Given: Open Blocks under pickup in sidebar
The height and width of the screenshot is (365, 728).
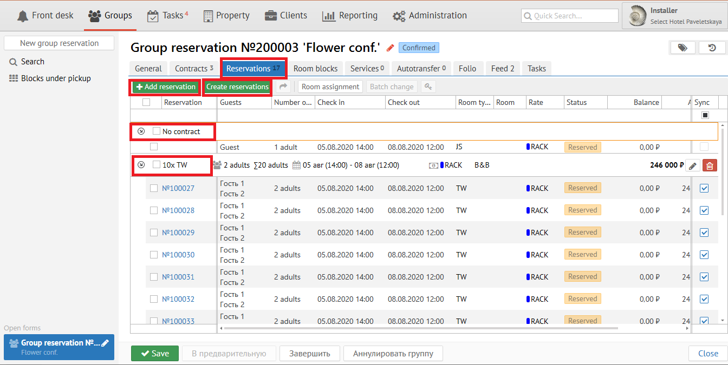Looking at the screenshot, I should point(56,78).
